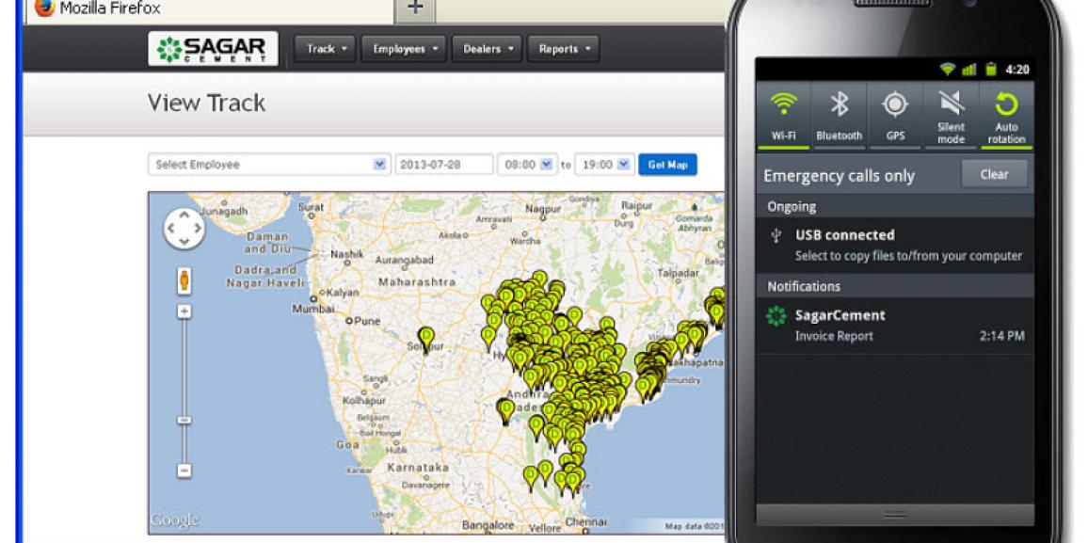This screenshot has width=1088, height=543.
Task: Open a new browser tab with plus button
Action: click(x=416, y=8)
